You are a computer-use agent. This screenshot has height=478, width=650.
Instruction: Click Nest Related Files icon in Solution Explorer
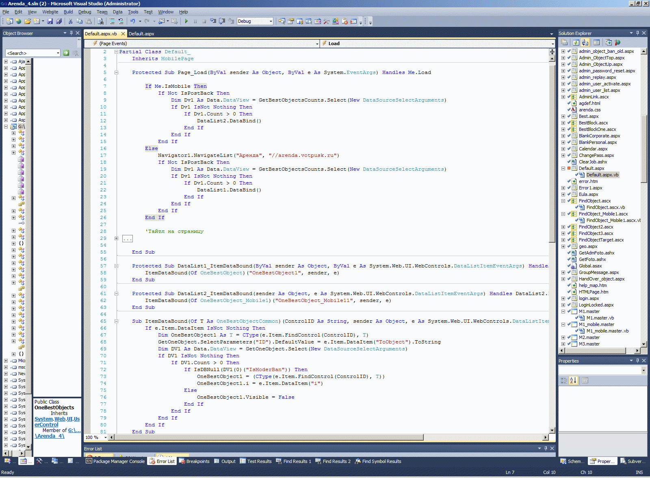pos(585,42)
